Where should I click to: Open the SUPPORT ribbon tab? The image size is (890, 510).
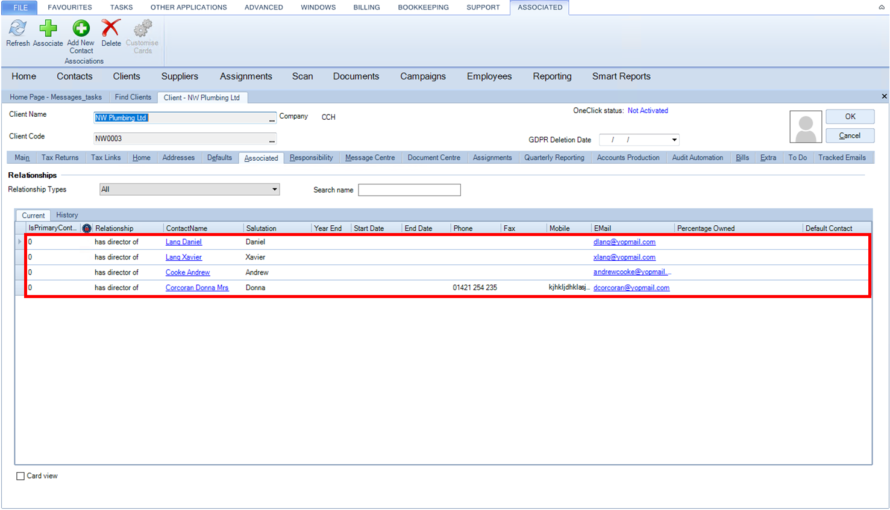(483, 7)
